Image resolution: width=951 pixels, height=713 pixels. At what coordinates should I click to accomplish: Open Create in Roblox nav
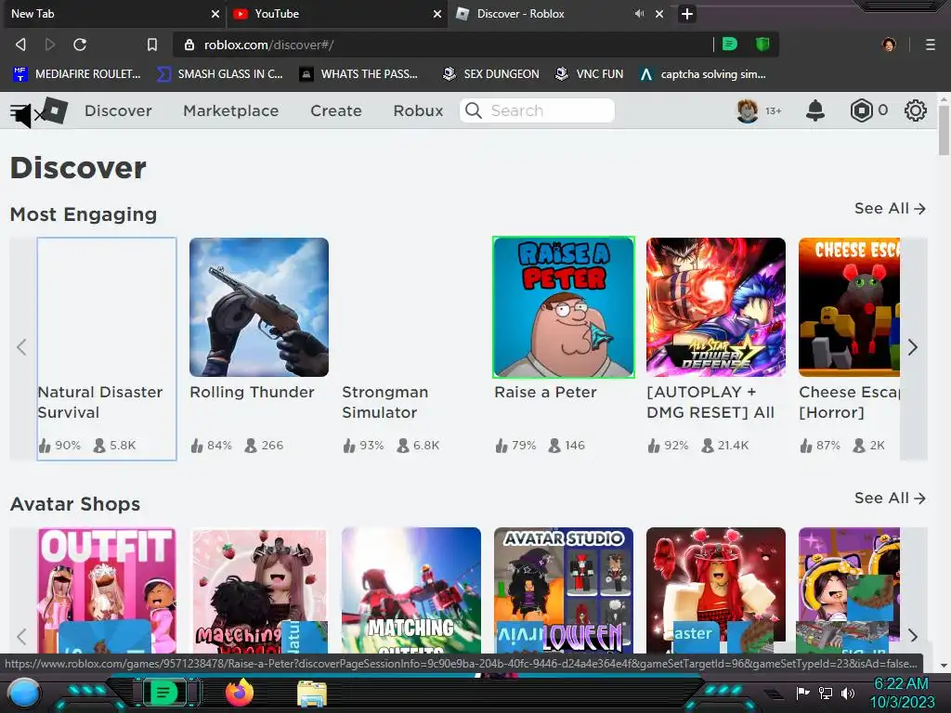(x=336, y=110)
